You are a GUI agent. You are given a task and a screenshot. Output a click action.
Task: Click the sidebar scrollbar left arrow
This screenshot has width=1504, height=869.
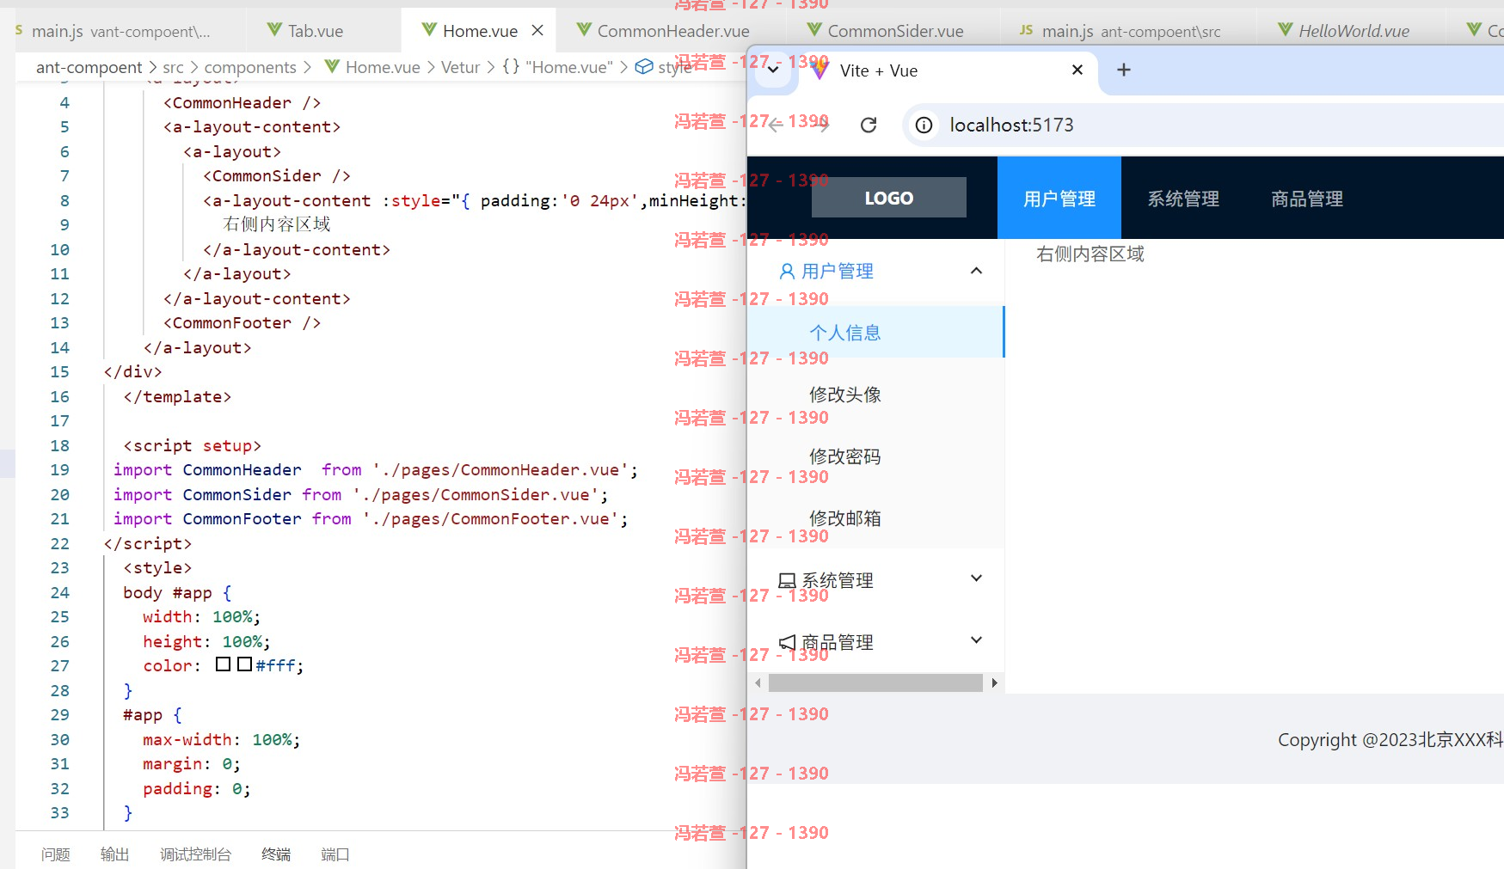pyautogui.click(x=758, y=682)
